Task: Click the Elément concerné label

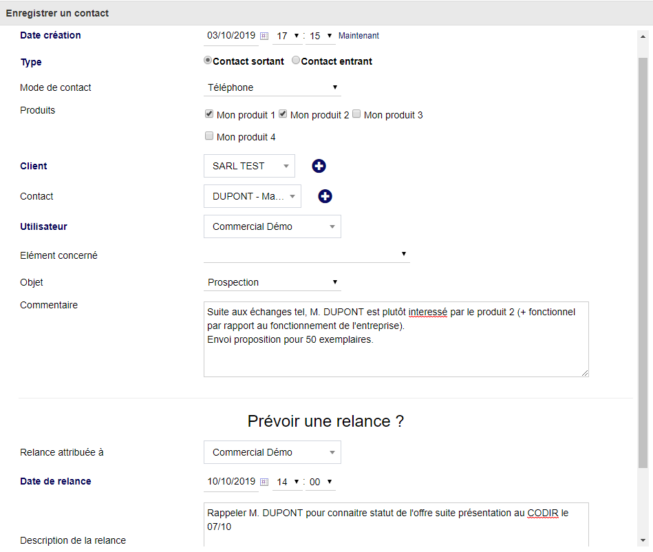Action: 58,255
